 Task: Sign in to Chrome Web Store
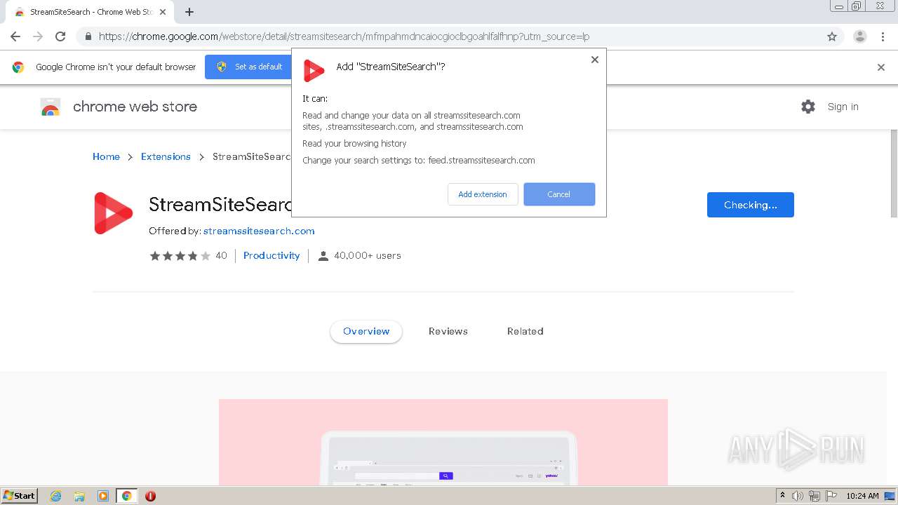[x=843, y=107]
